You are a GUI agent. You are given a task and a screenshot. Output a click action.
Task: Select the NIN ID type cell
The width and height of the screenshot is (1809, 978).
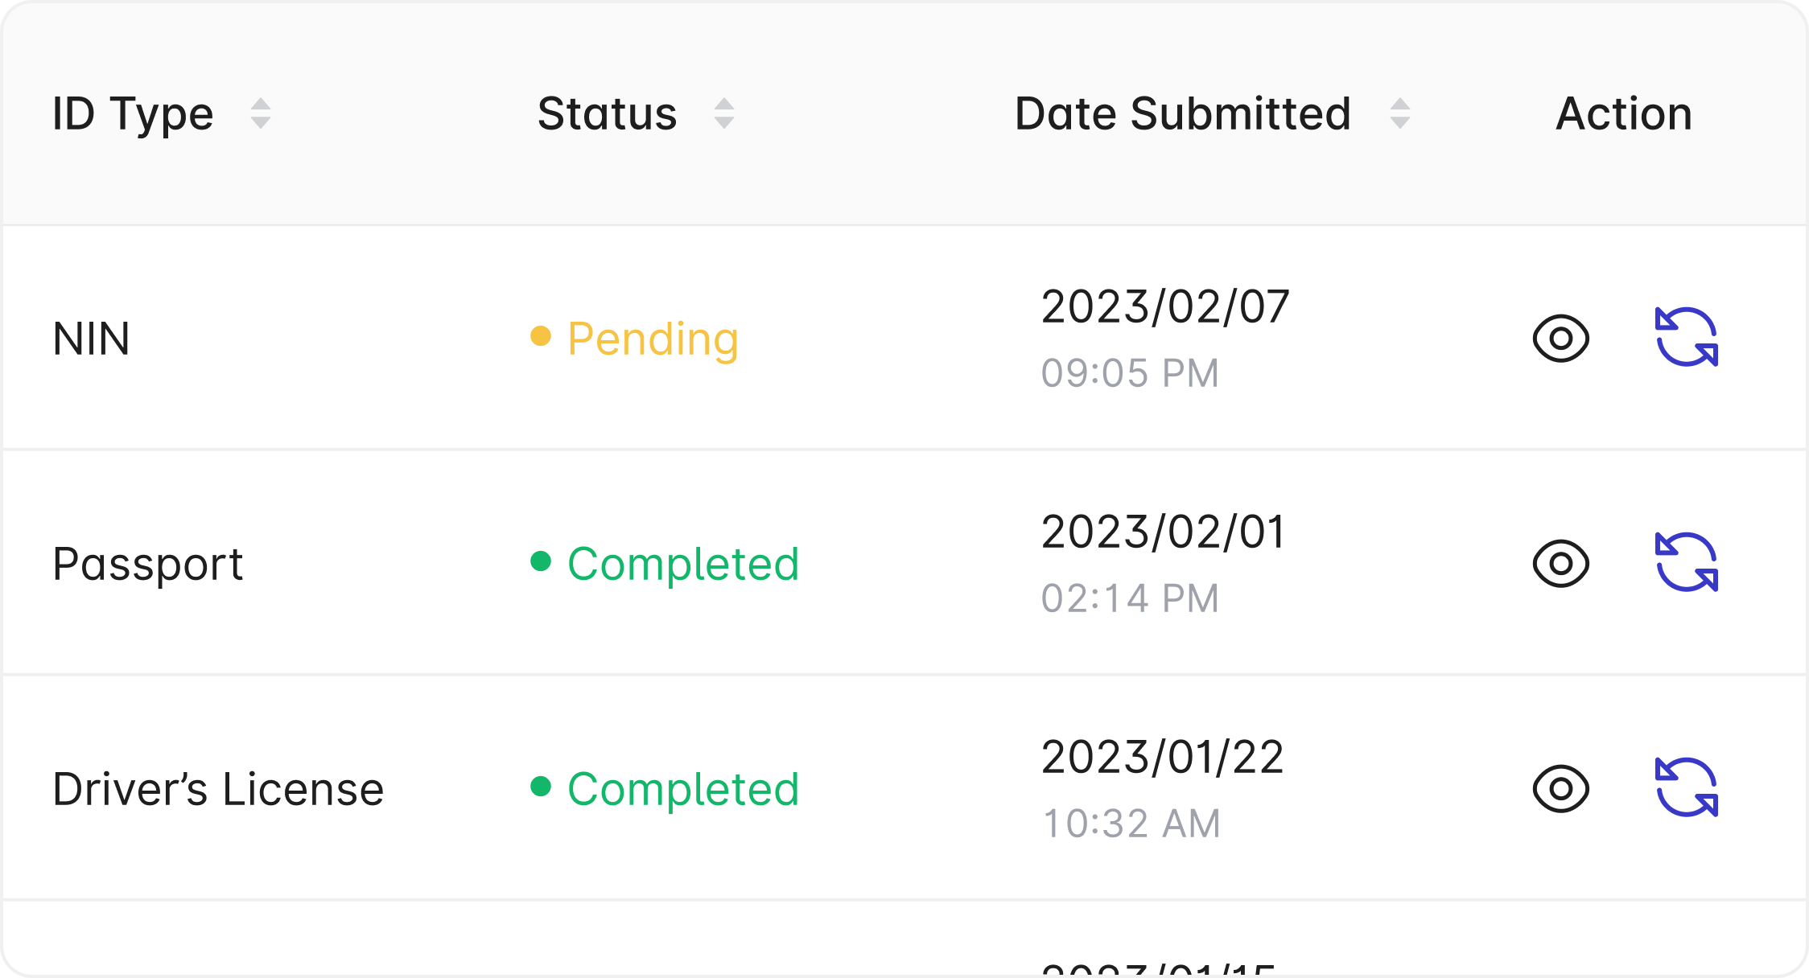click(91, 339)
